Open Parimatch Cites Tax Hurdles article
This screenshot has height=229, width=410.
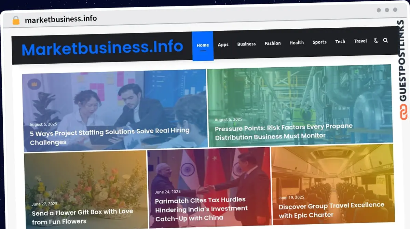point(201,208)
